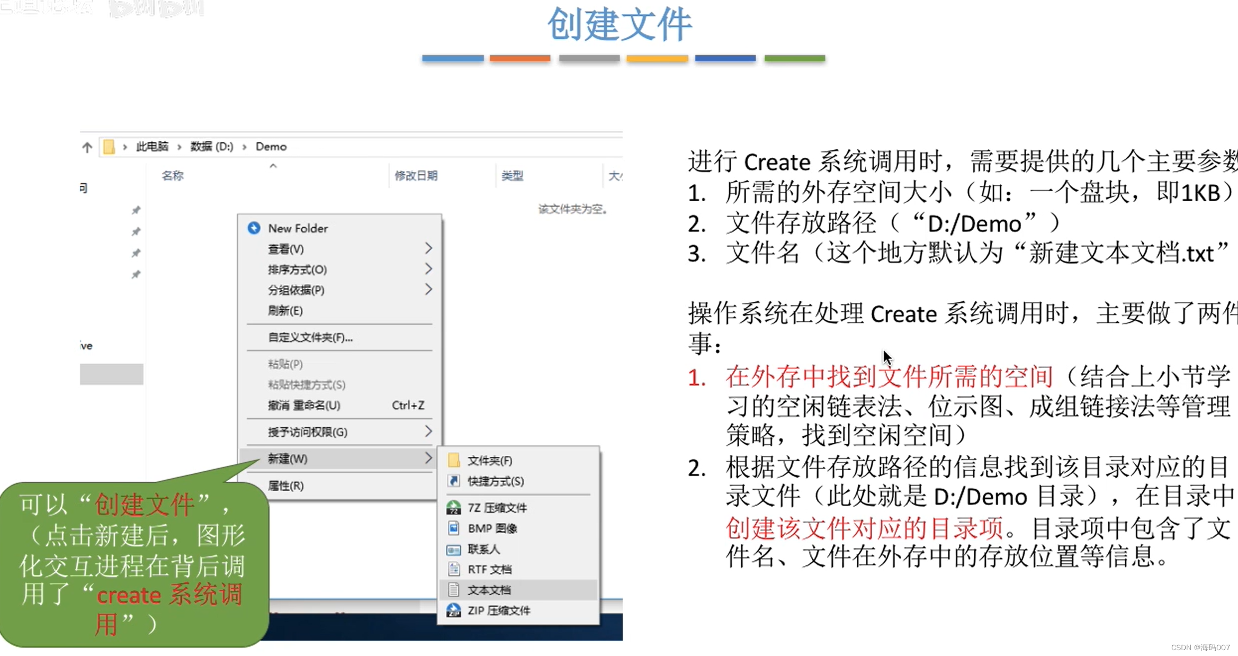This screenshot has height=656, width=1238.
Task: Click the ZIP 压缩文件 archive icon
Action: point(454,610)
